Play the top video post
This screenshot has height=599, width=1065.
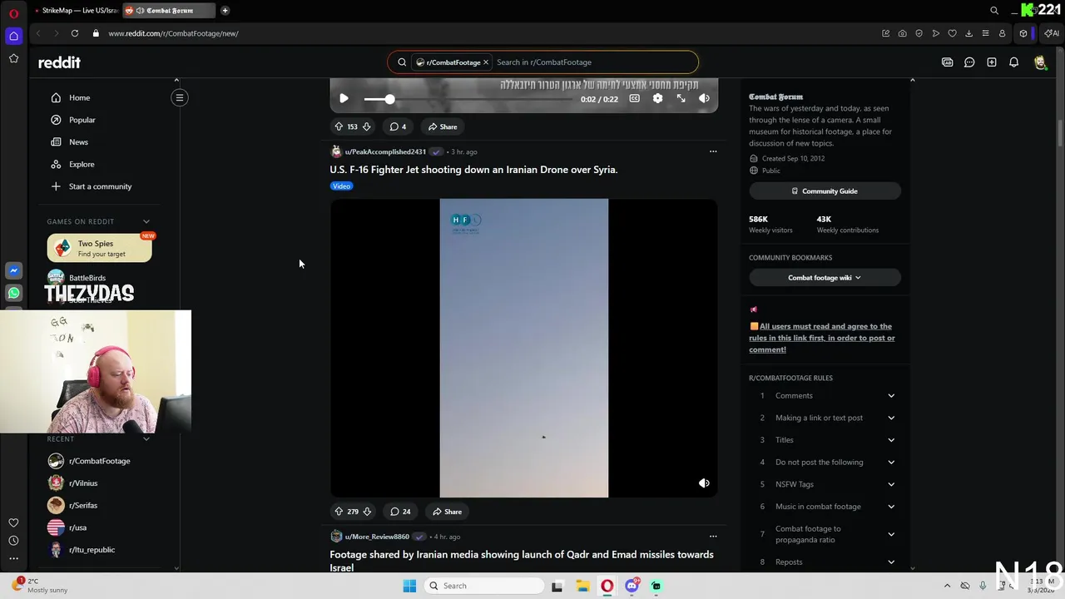tap(344, 98)
